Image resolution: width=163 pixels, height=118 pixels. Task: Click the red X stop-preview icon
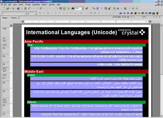[x=128, y=17]
